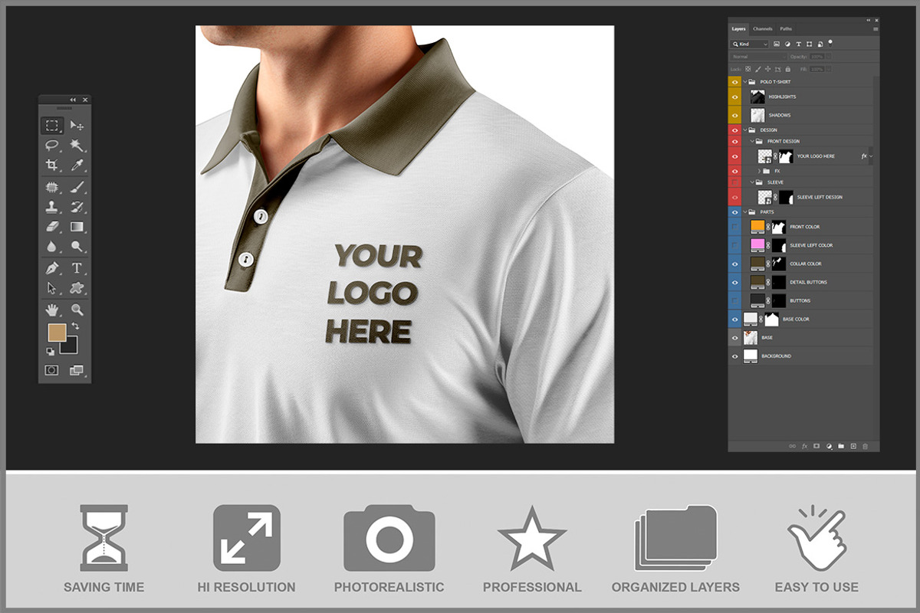Pick the Lasso tool

pos(52,145)
